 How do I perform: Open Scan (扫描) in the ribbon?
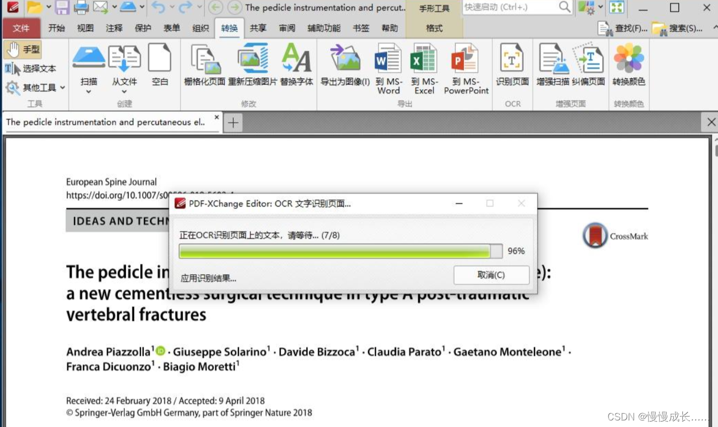(x=89, y=65)
